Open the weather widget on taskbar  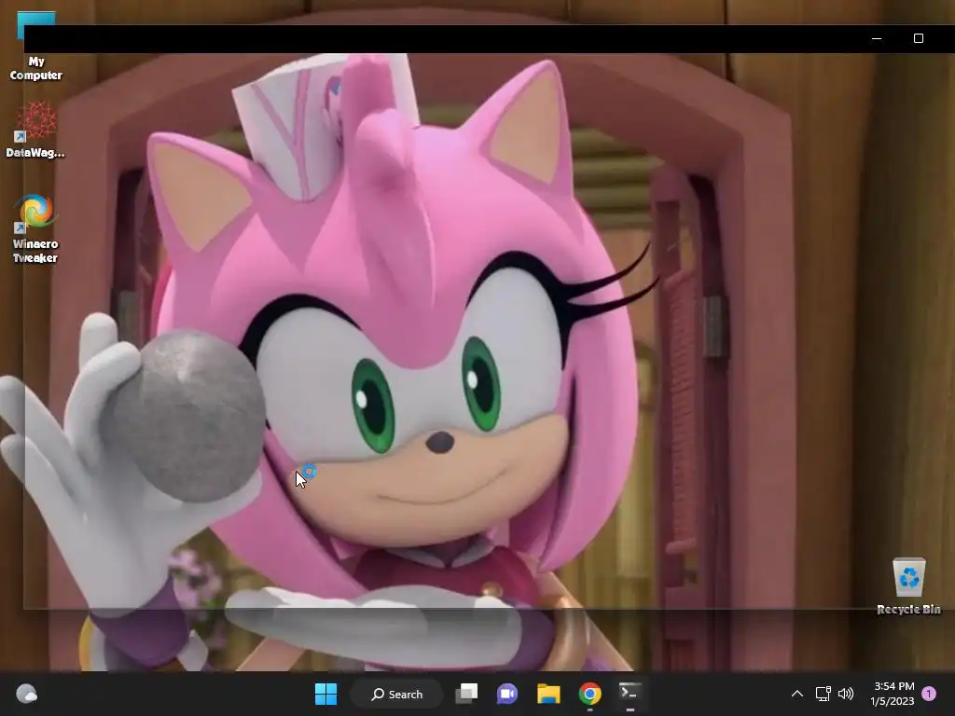tap(26, 694)
